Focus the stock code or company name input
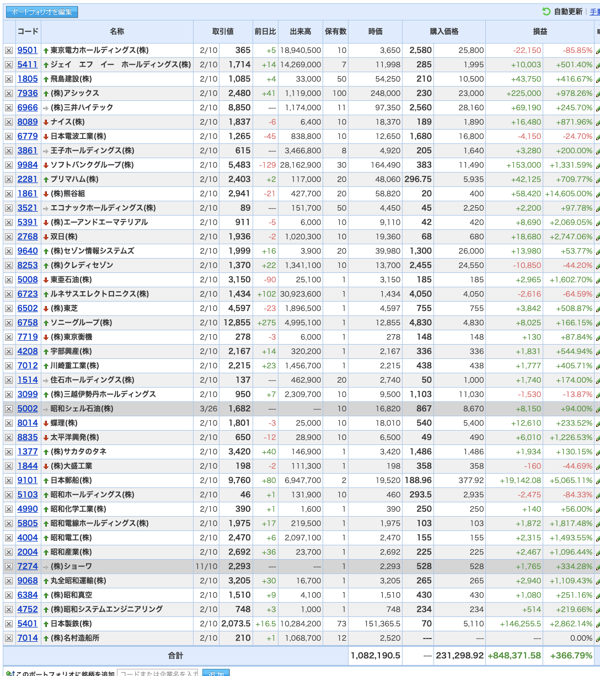Image resolution: width=600 pixels, height=676 pixels. 158,673
